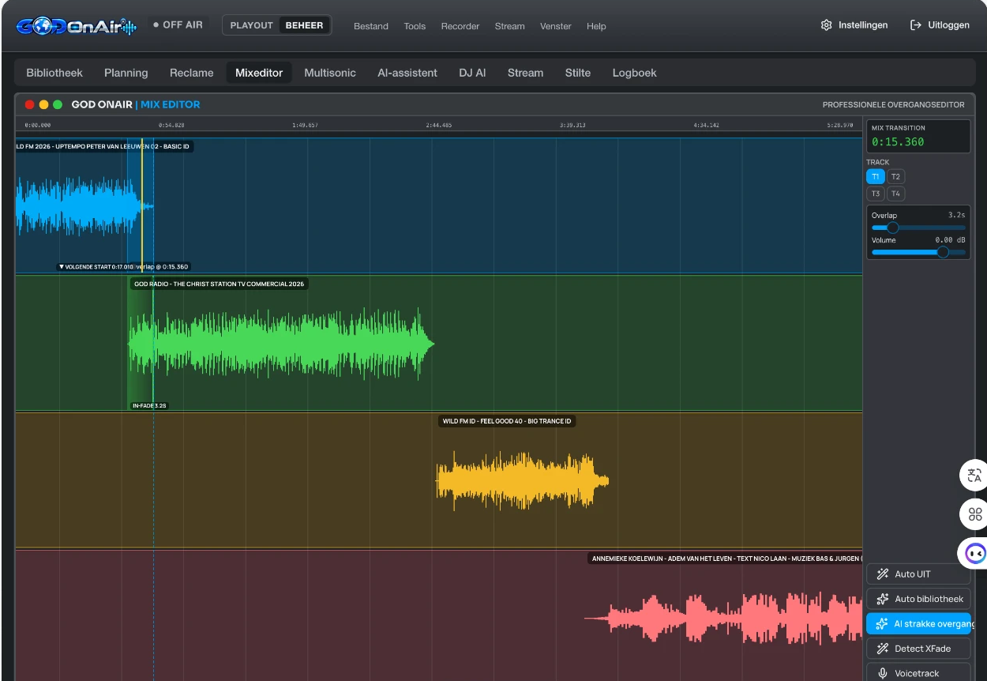
Task: Select track T1
Action: point(875,177)
